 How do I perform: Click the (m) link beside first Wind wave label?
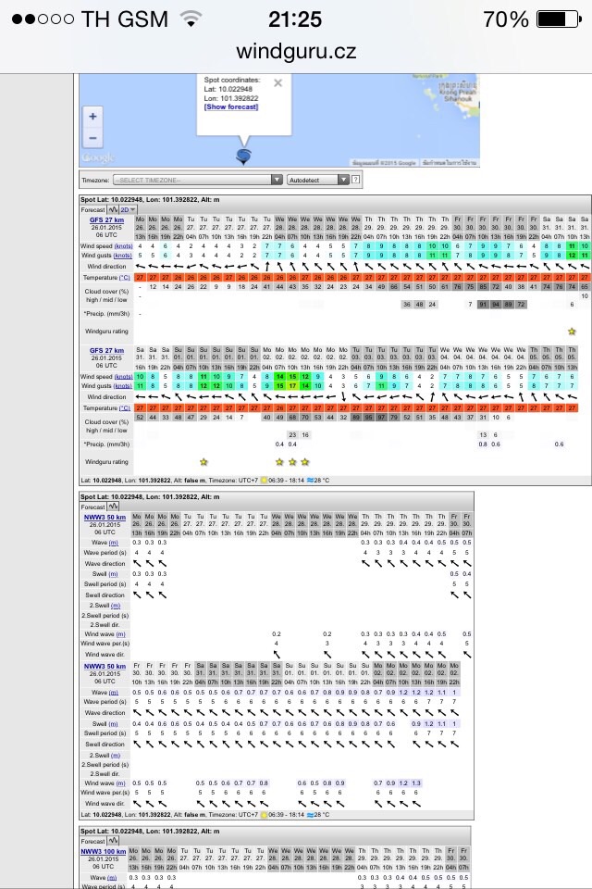click(x=120, y=634)
